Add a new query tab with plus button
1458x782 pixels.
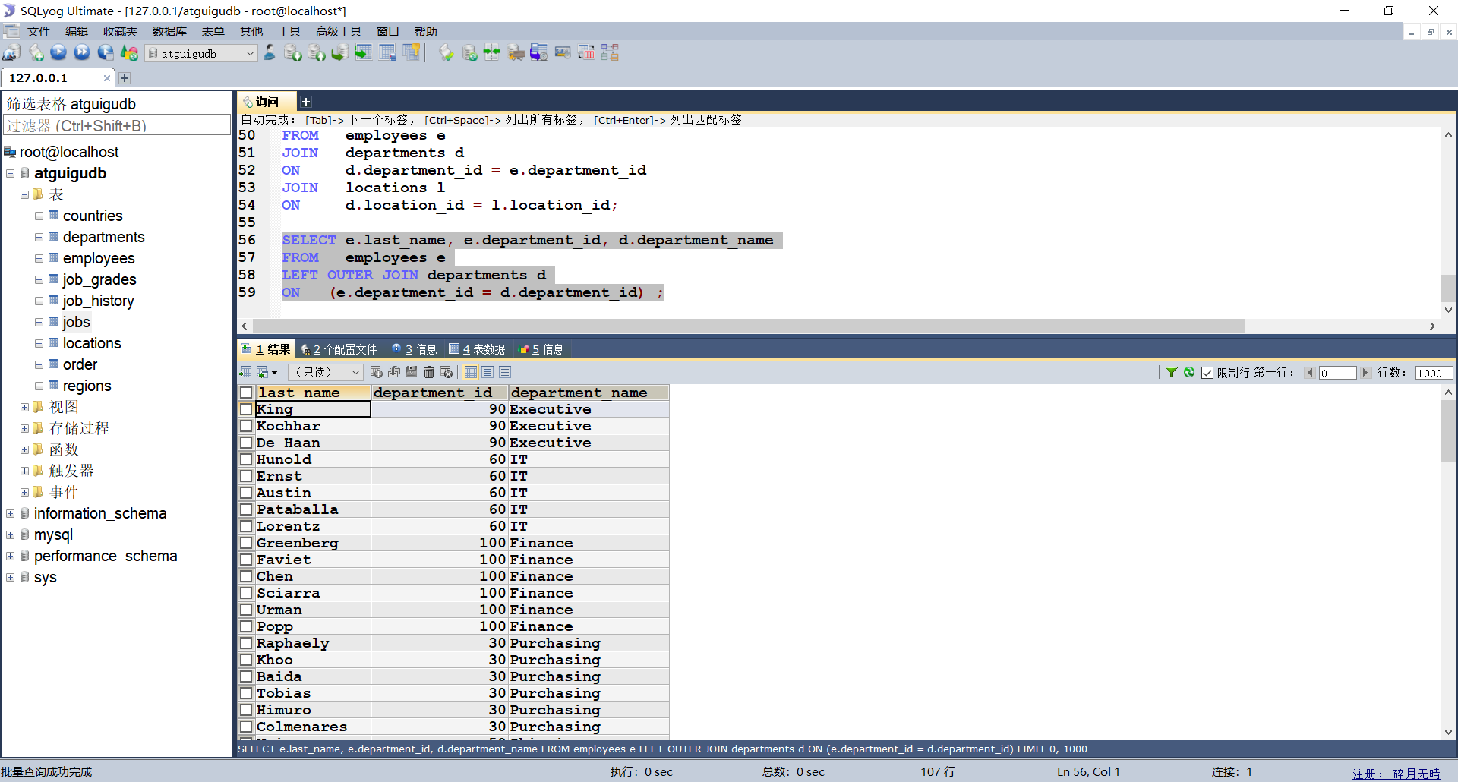tap(306, 102)
